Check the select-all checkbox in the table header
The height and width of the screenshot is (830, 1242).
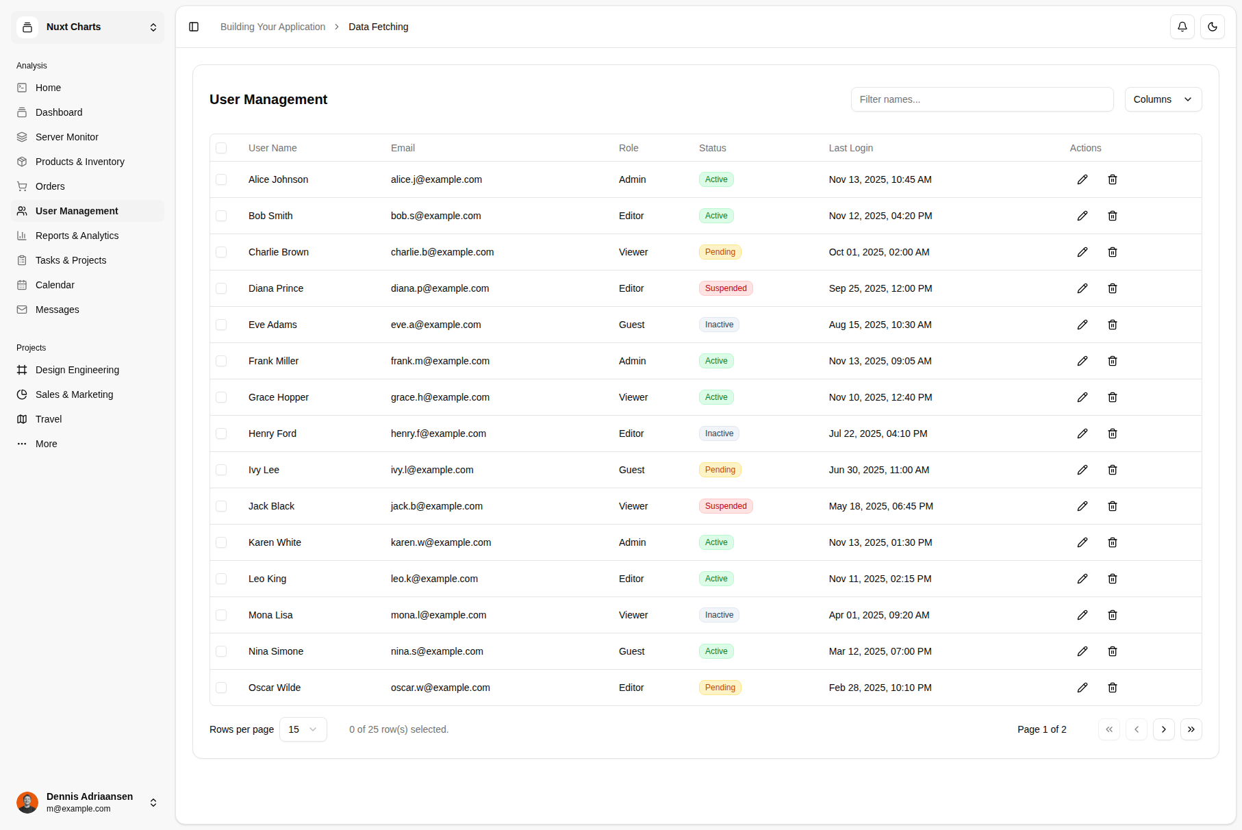221,148
